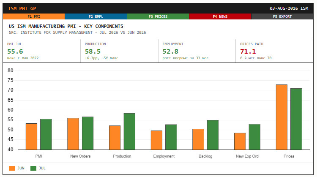Click the US ISM MANUFACTURING PMI heading
Screen dimensions: 317x177
click(66, 26)
